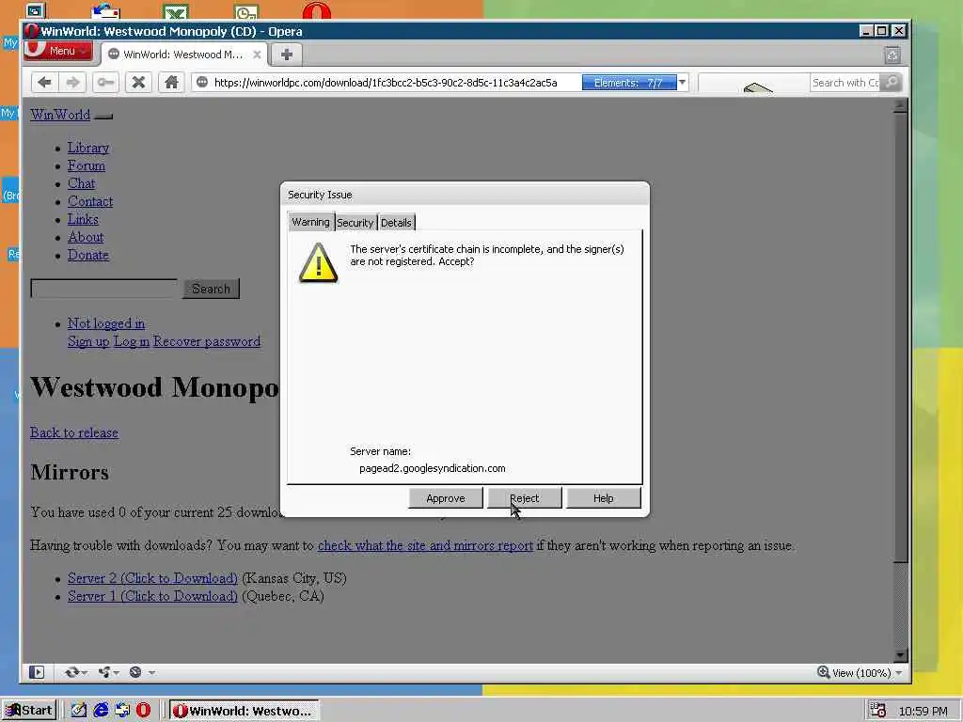Click the site badge icon in address bar
The width and height of the screenshot is (963, 722).
tap(201, 83)
